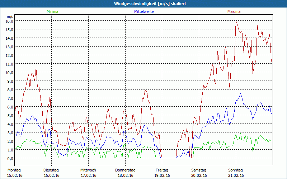Click the 1,0 y-axis value
Viewport: 287px width, 179px height.
click(11, 150)
